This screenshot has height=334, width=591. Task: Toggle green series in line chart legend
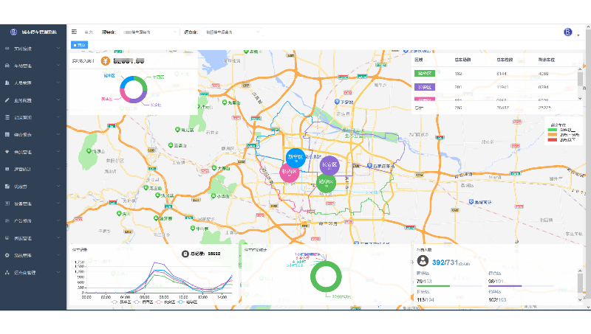pyautogui.click(x=121, y=302)
